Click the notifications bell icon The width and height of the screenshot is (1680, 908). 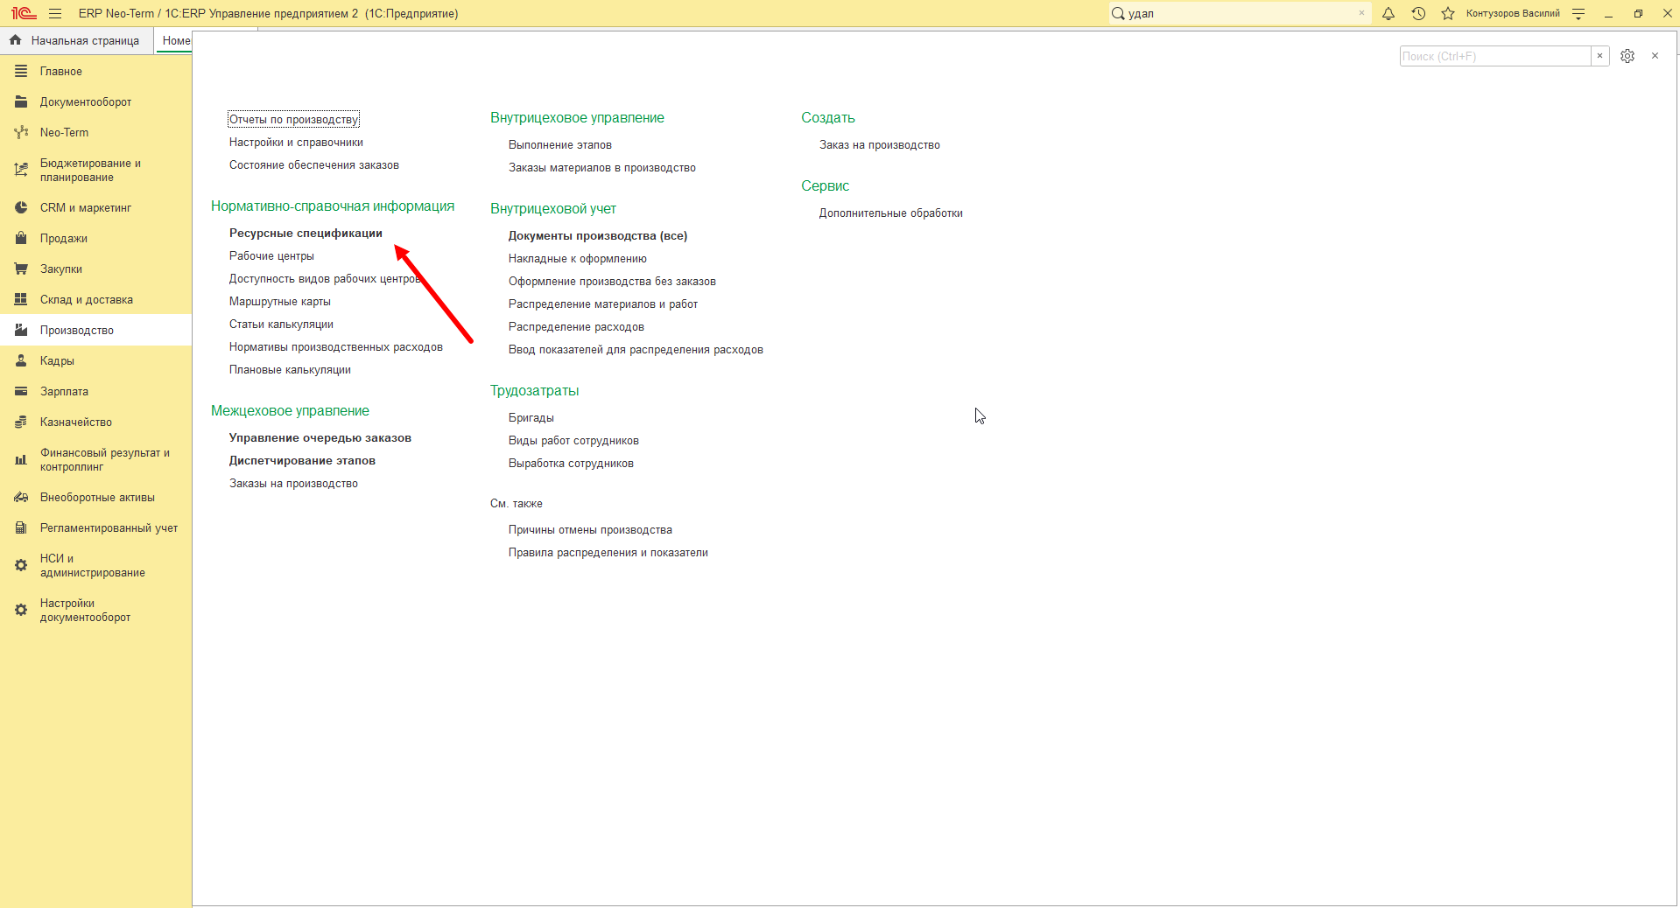click(1388, 13)
